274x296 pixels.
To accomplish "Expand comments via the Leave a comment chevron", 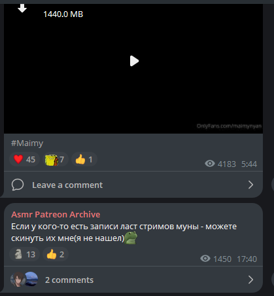I will coord(250,185).
